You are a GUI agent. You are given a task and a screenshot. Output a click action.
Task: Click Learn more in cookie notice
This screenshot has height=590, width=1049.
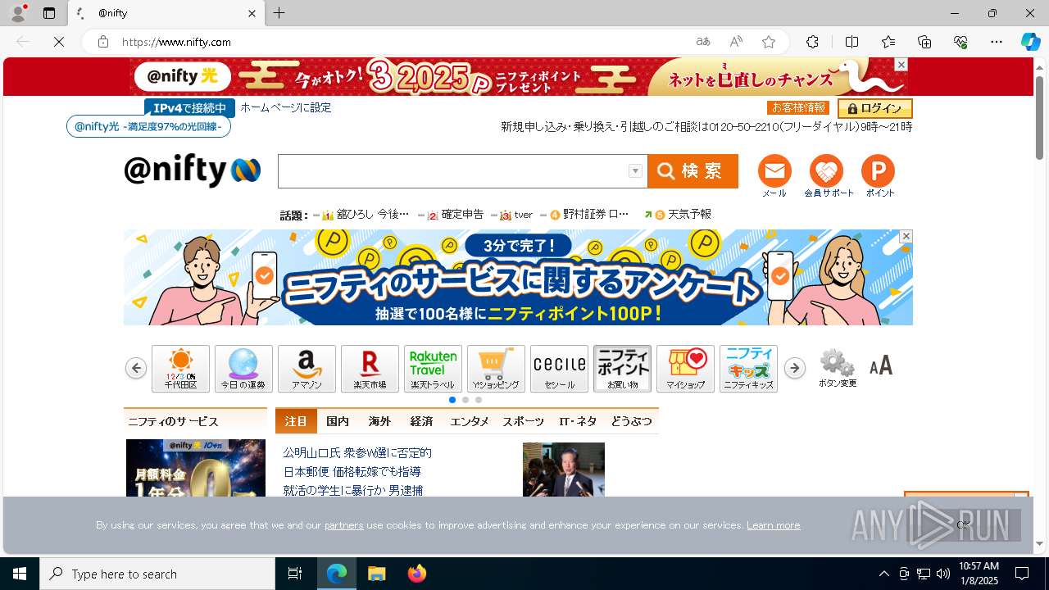[773, 525]
